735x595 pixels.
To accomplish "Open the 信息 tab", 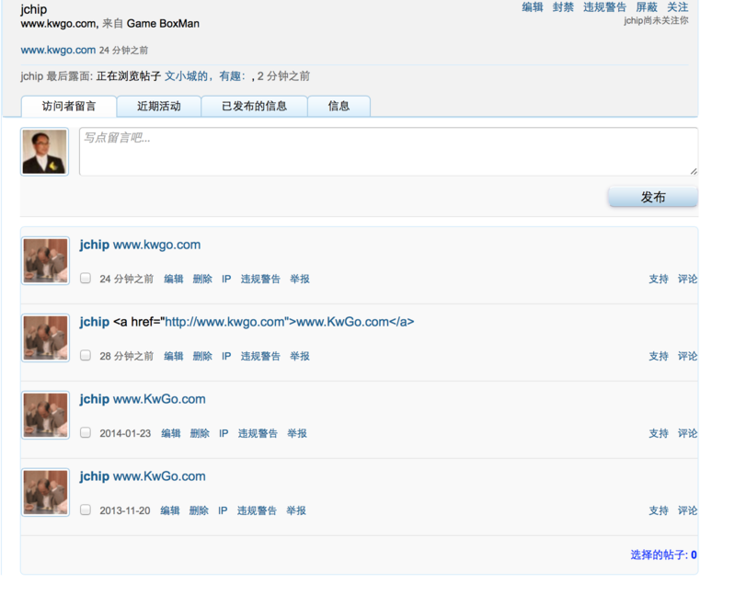I will [x=339, y=107].
